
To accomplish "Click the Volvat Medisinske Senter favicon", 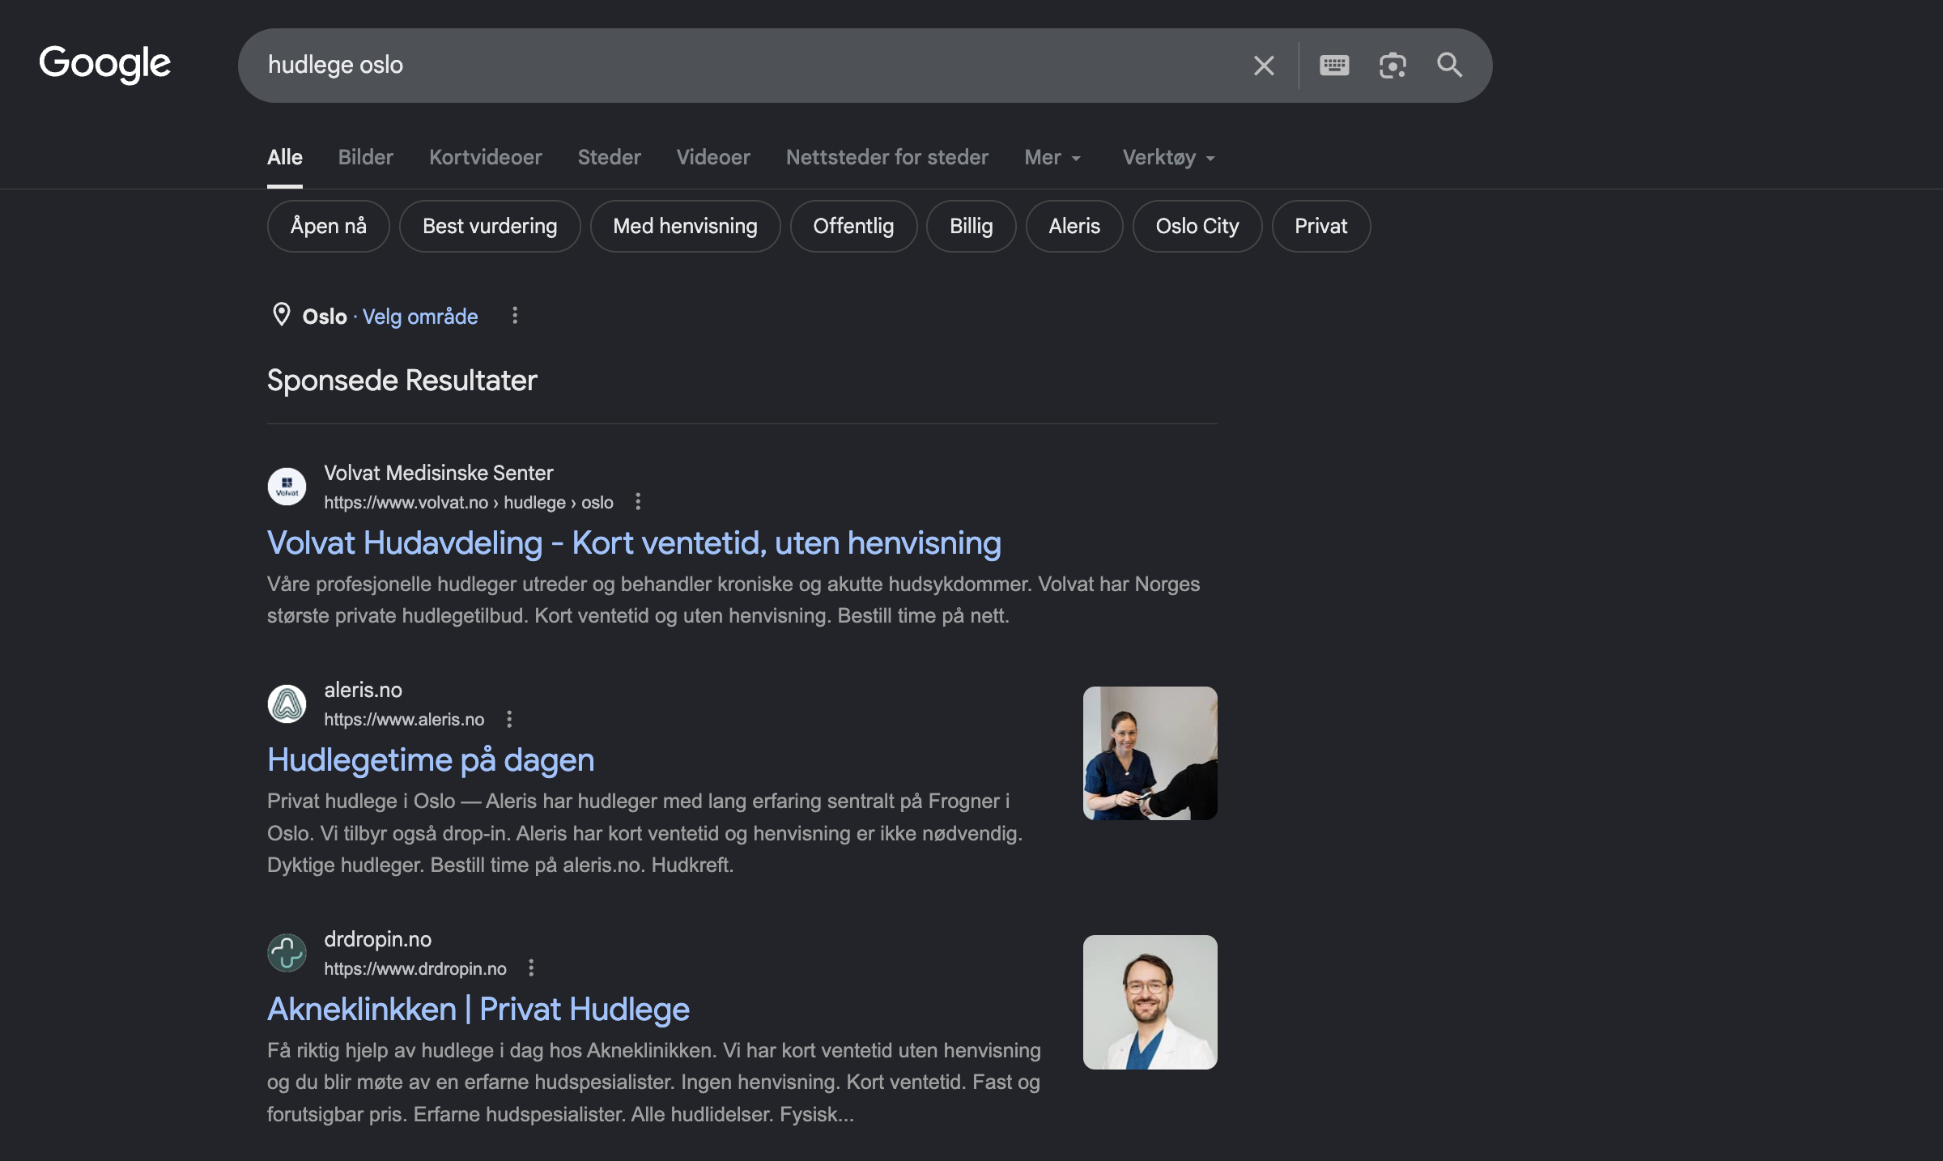I will click(x=287, y=487).
